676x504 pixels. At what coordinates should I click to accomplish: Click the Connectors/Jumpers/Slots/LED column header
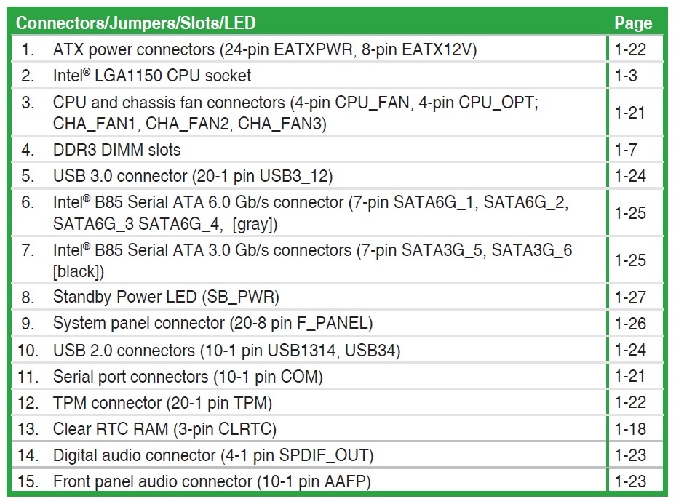(x=136, y=23)
